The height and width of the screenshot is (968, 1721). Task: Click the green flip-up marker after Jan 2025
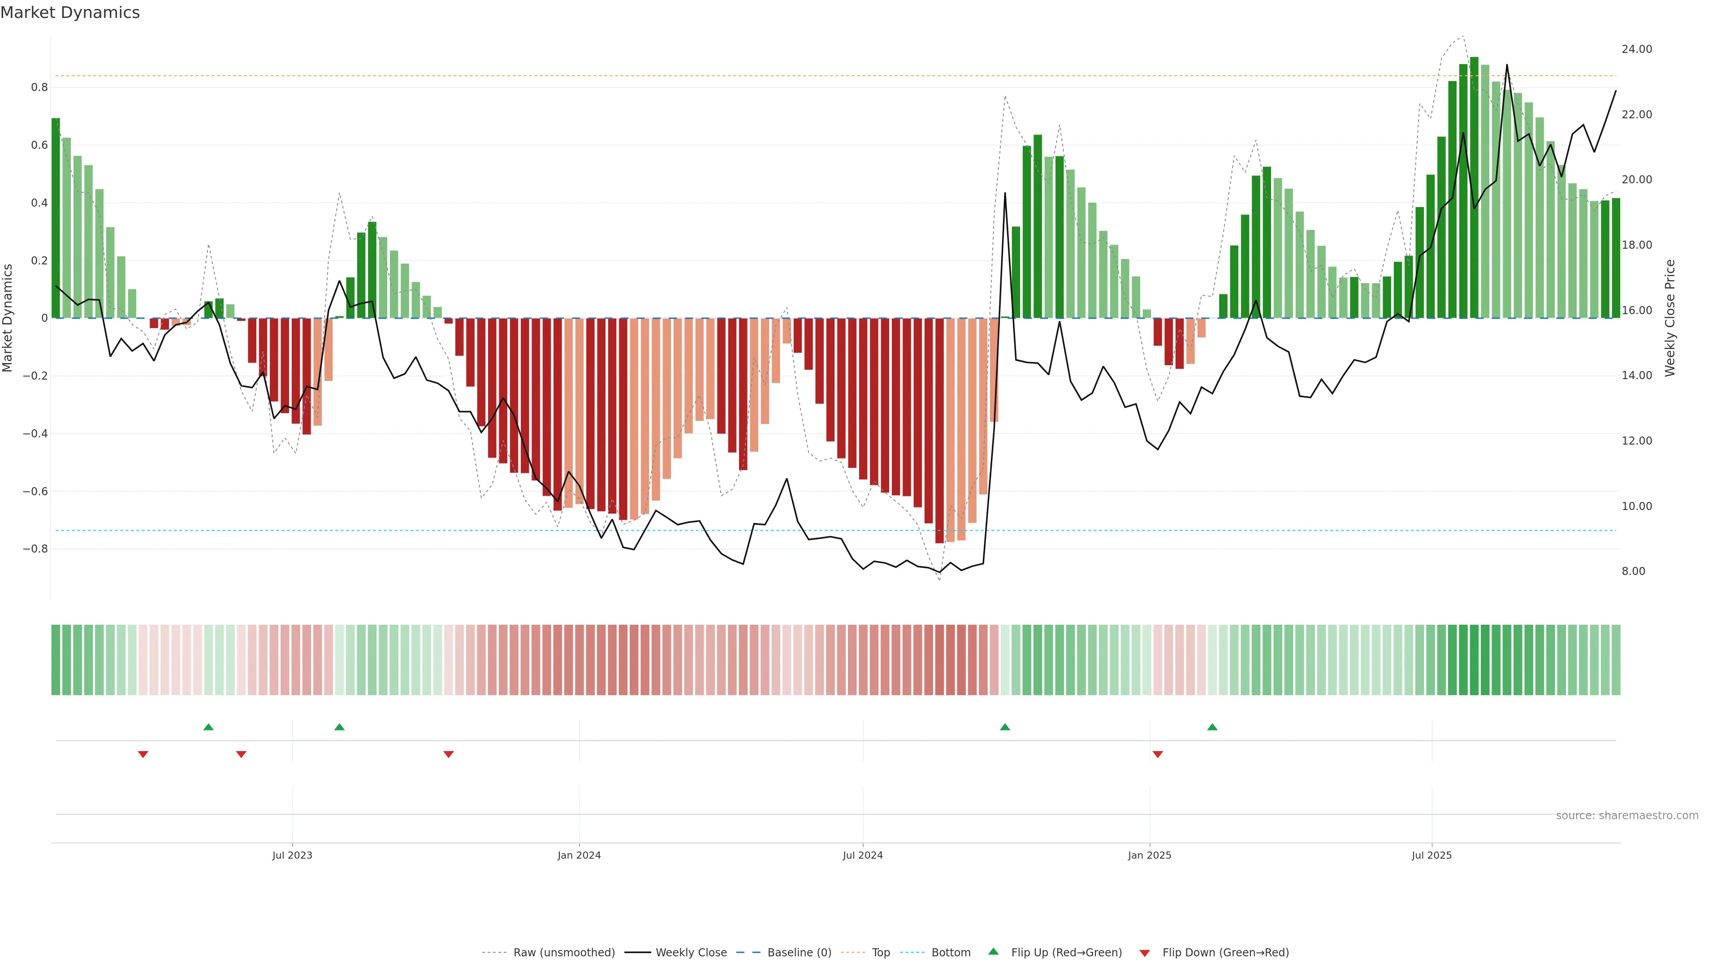pos(1213,727)
